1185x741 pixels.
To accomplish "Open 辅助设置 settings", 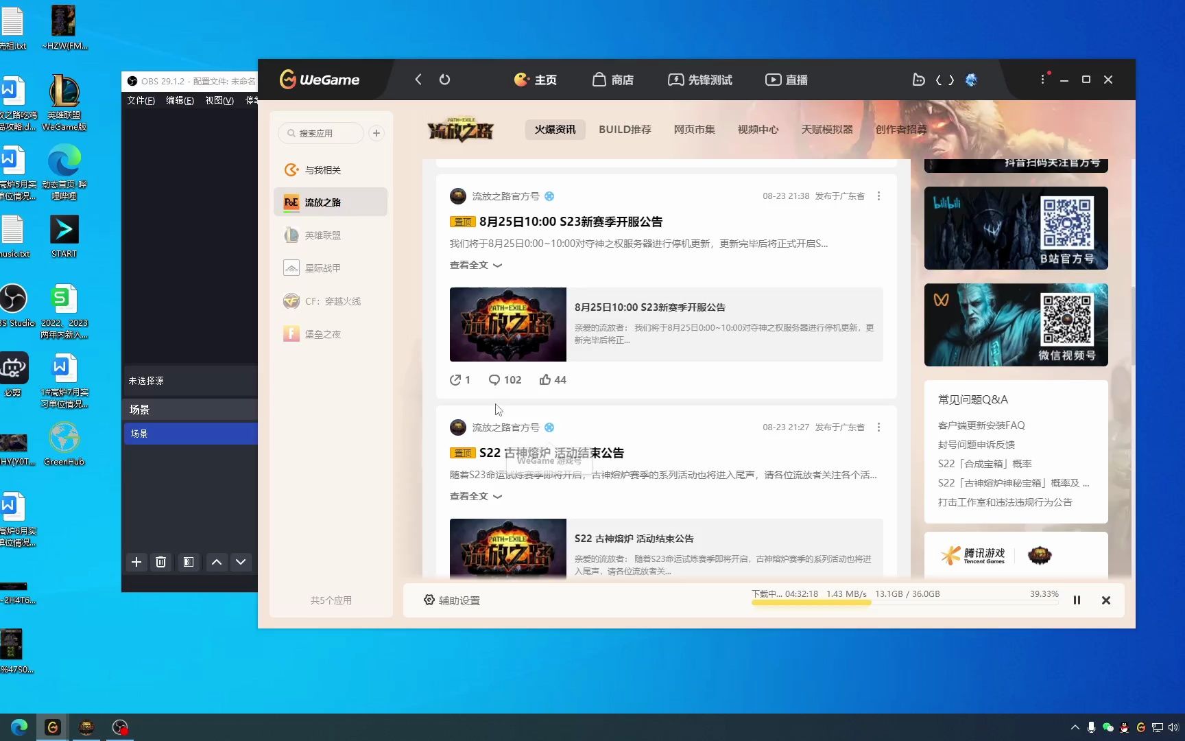I will click(451, 600).
